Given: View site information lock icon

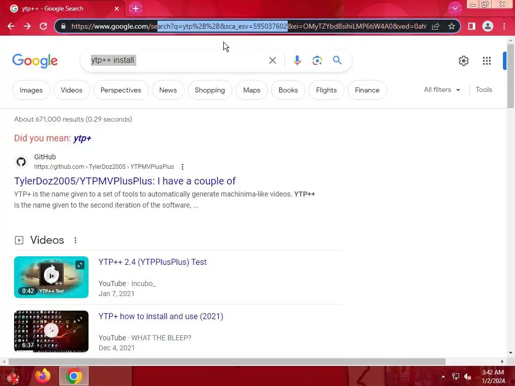Looking at the screenshot, I should (64, 26).
